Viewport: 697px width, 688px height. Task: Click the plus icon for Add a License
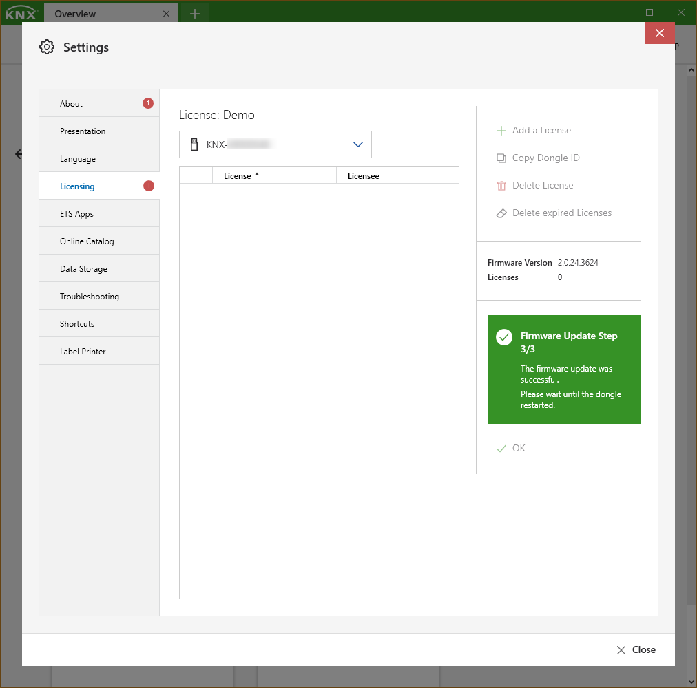[x=501, y=131]
